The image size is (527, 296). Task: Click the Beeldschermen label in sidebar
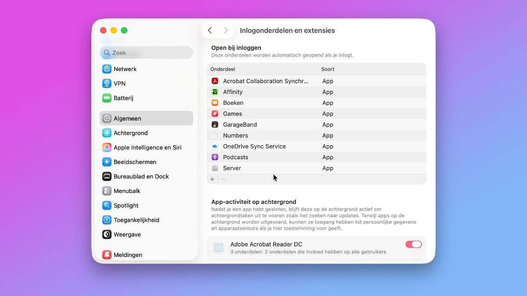coord(135,162)
